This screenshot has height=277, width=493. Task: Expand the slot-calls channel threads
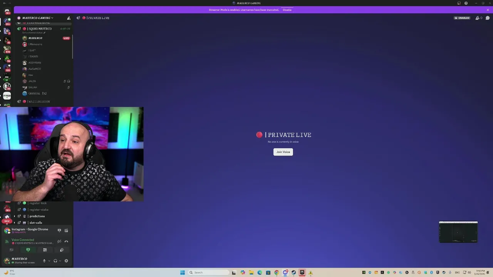[15, 223]
